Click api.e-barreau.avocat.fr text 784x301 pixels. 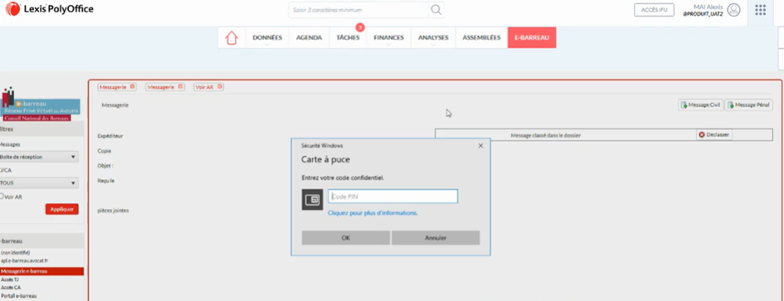[x=25, y=260]
